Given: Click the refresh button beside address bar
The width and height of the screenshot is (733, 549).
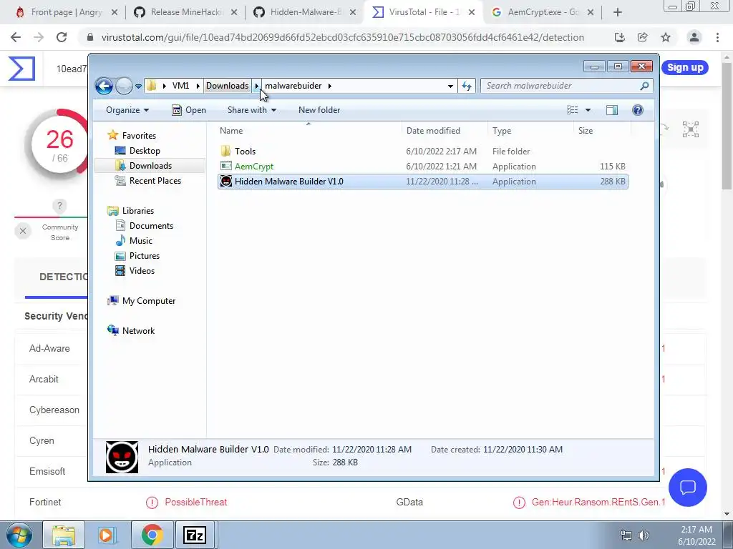Looking at the screenshot, I should [x=467, y=86].
